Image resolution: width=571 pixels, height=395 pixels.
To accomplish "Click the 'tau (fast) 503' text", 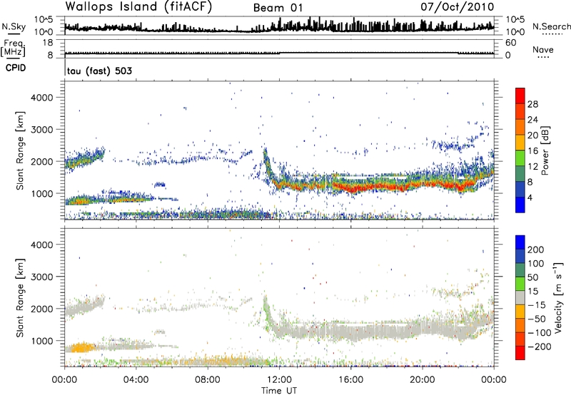I will (99, 71).
